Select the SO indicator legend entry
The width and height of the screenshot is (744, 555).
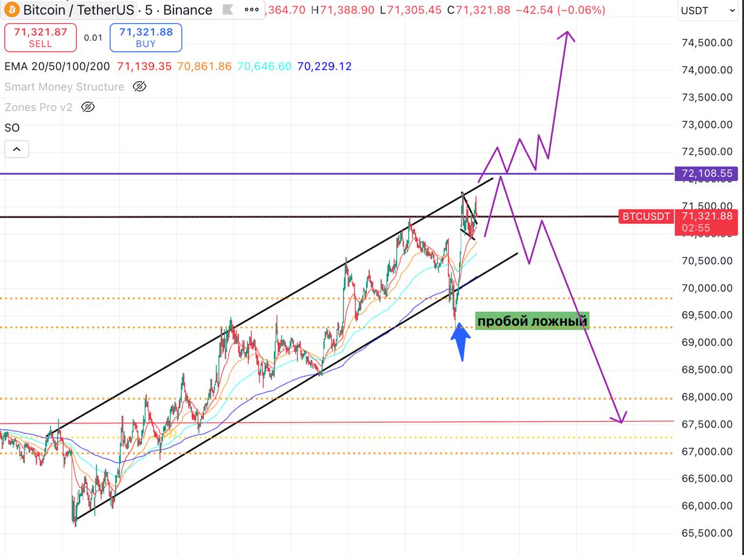(12, 128)
